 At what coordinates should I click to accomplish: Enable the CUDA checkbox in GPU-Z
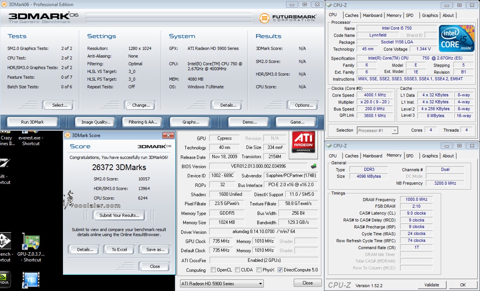(238, 270)
